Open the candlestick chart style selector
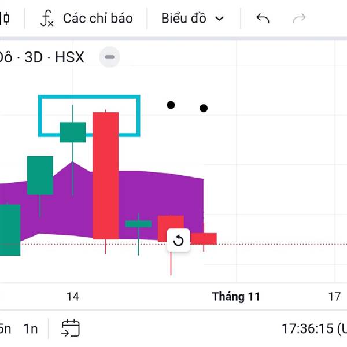This screenshot has width=347, height=347. pos(5,19)
